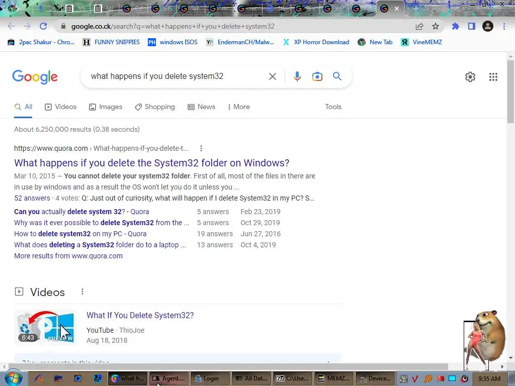Open Videos section three-dot options
The width and height of the screenshot is (515, 386).
click(82, 292)
